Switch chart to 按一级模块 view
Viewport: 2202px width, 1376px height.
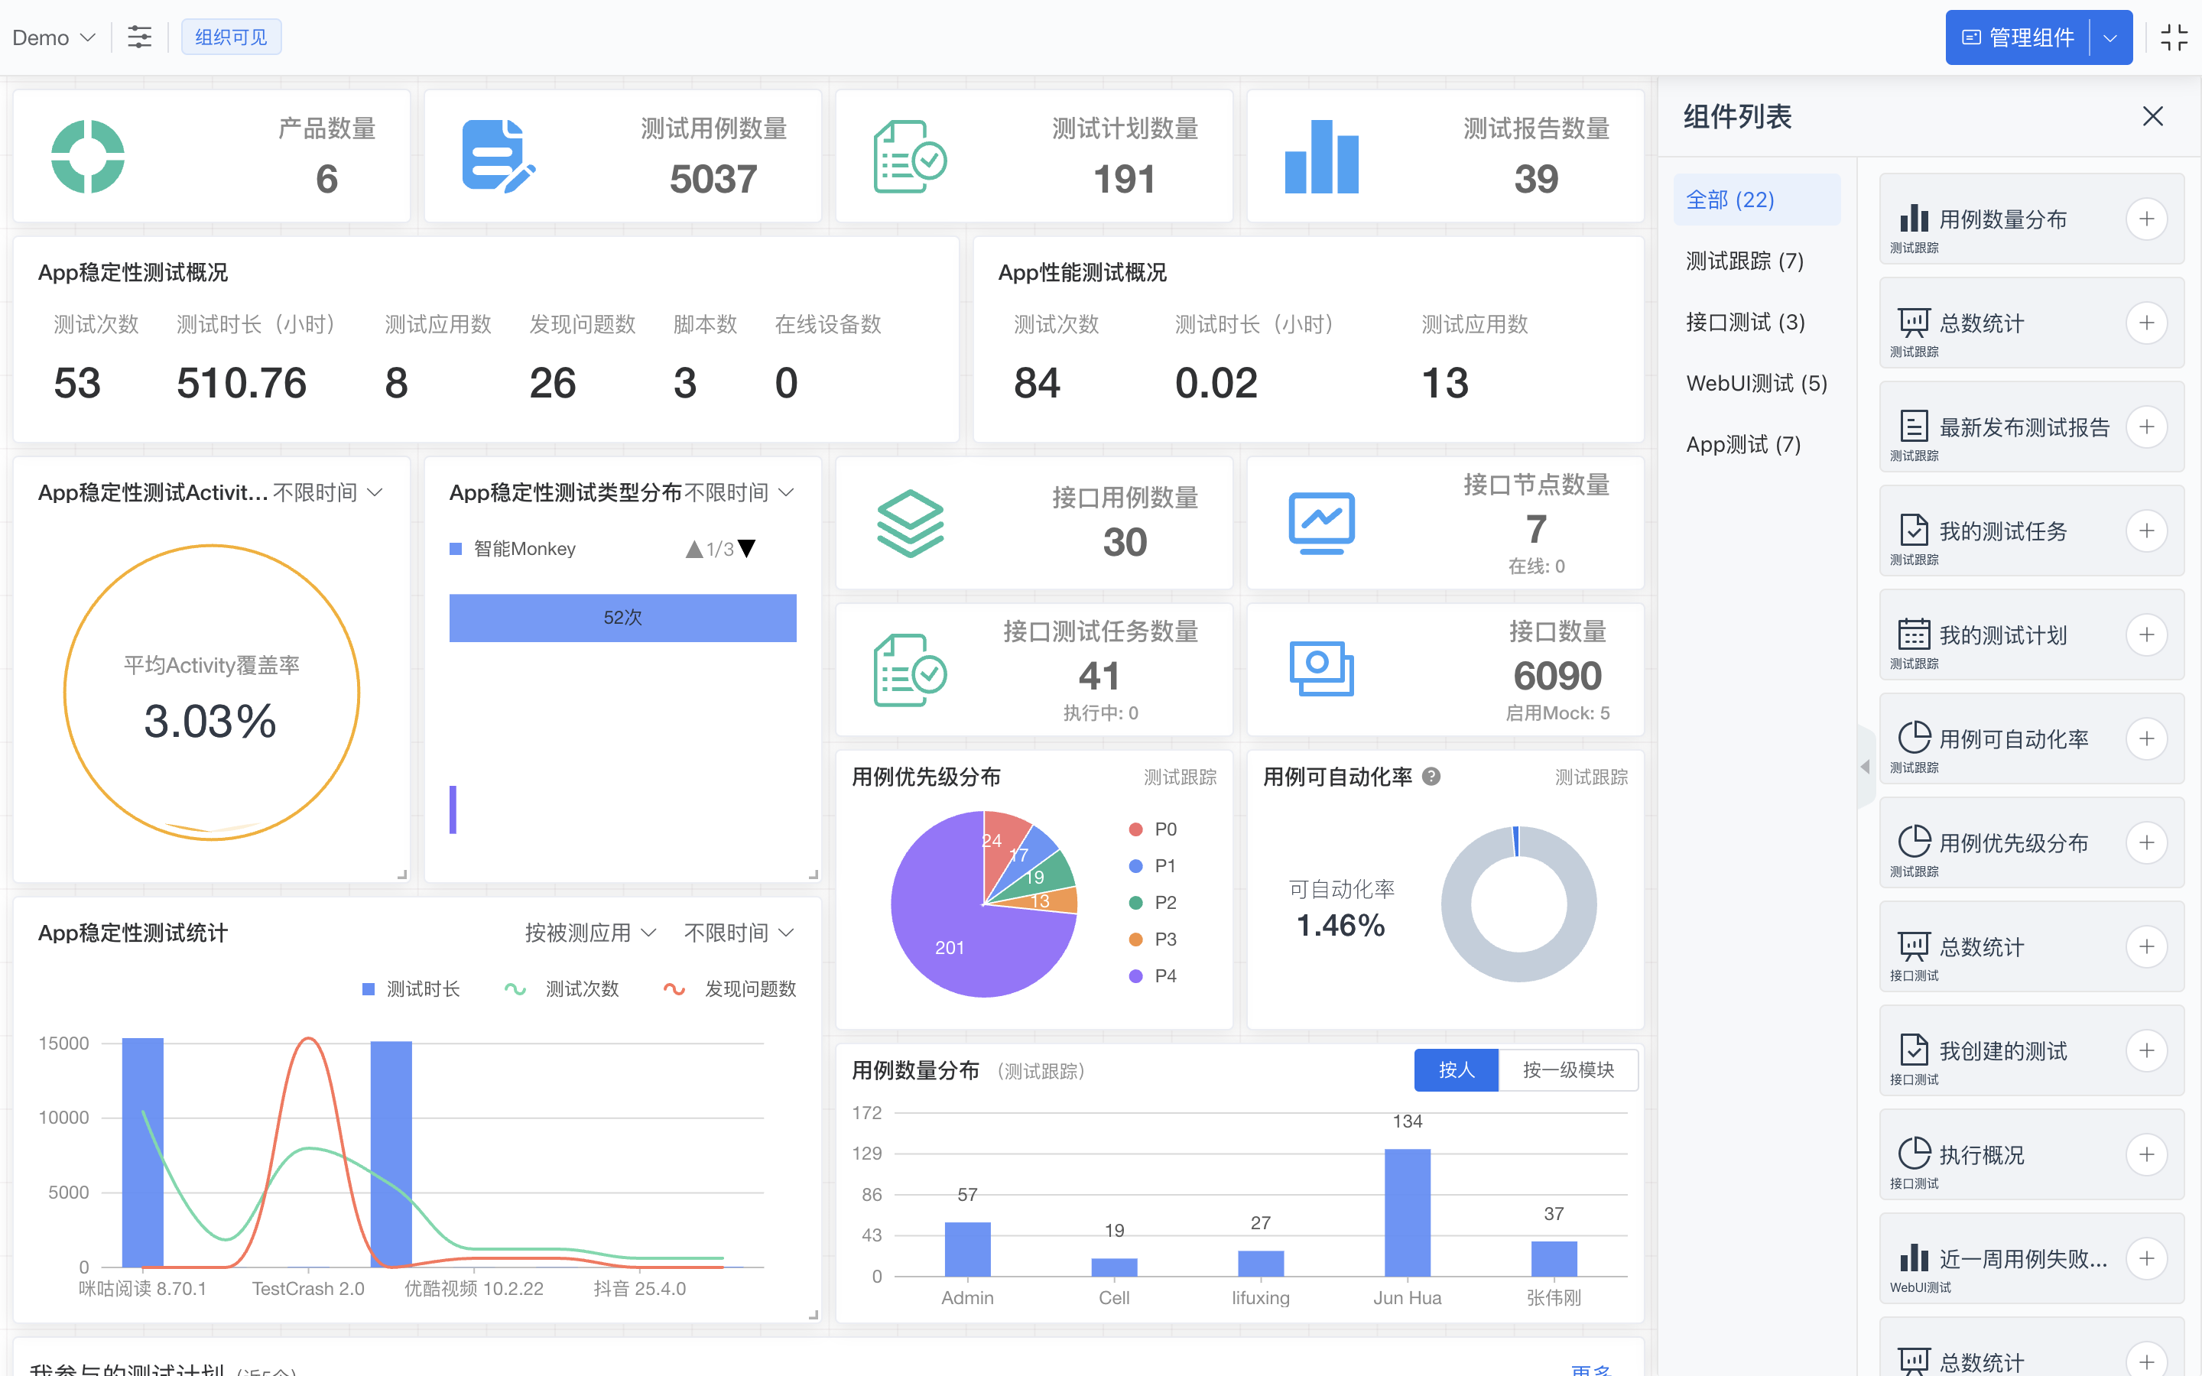1568,1070
